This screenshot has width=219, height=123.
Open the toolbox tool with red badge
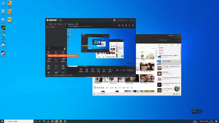56,73
